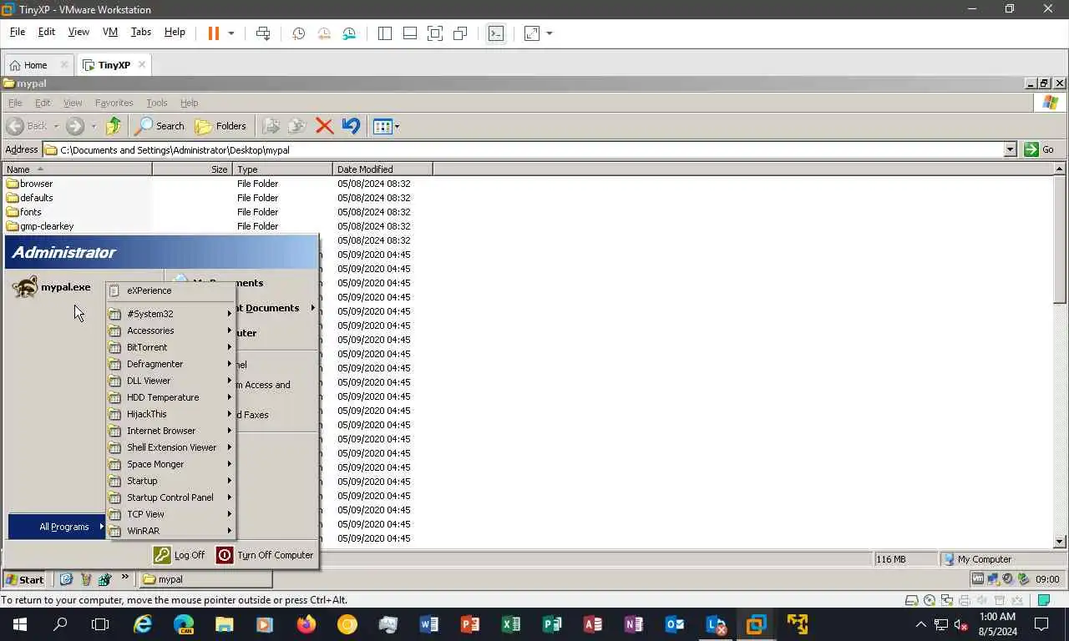Select HijackThis in All Programs
This screenshot has width=1069, height=641.
coord(171,414)
